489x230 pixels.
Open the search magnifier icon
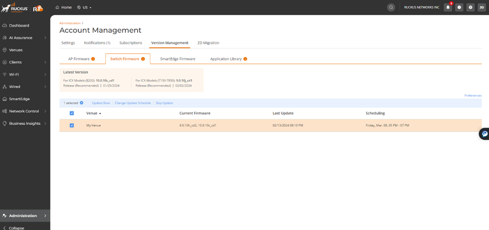click(391, 7)
